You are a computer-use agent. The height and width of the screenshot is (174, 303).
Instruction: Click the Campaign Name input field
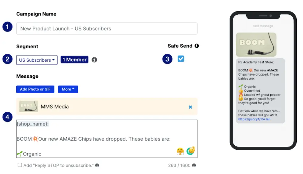pos(107,29)
